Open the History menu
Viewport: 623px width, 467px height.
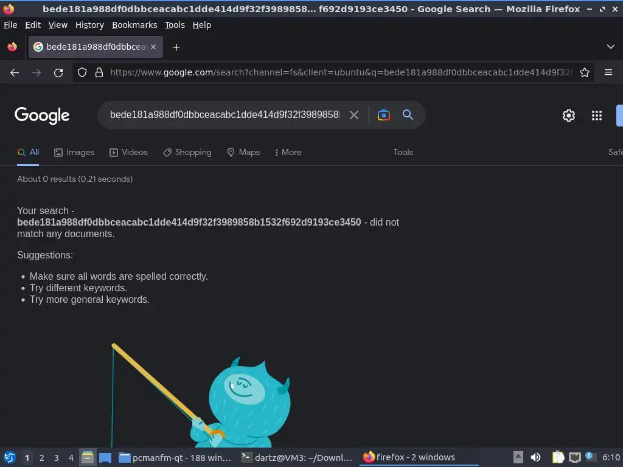point(90,25)
